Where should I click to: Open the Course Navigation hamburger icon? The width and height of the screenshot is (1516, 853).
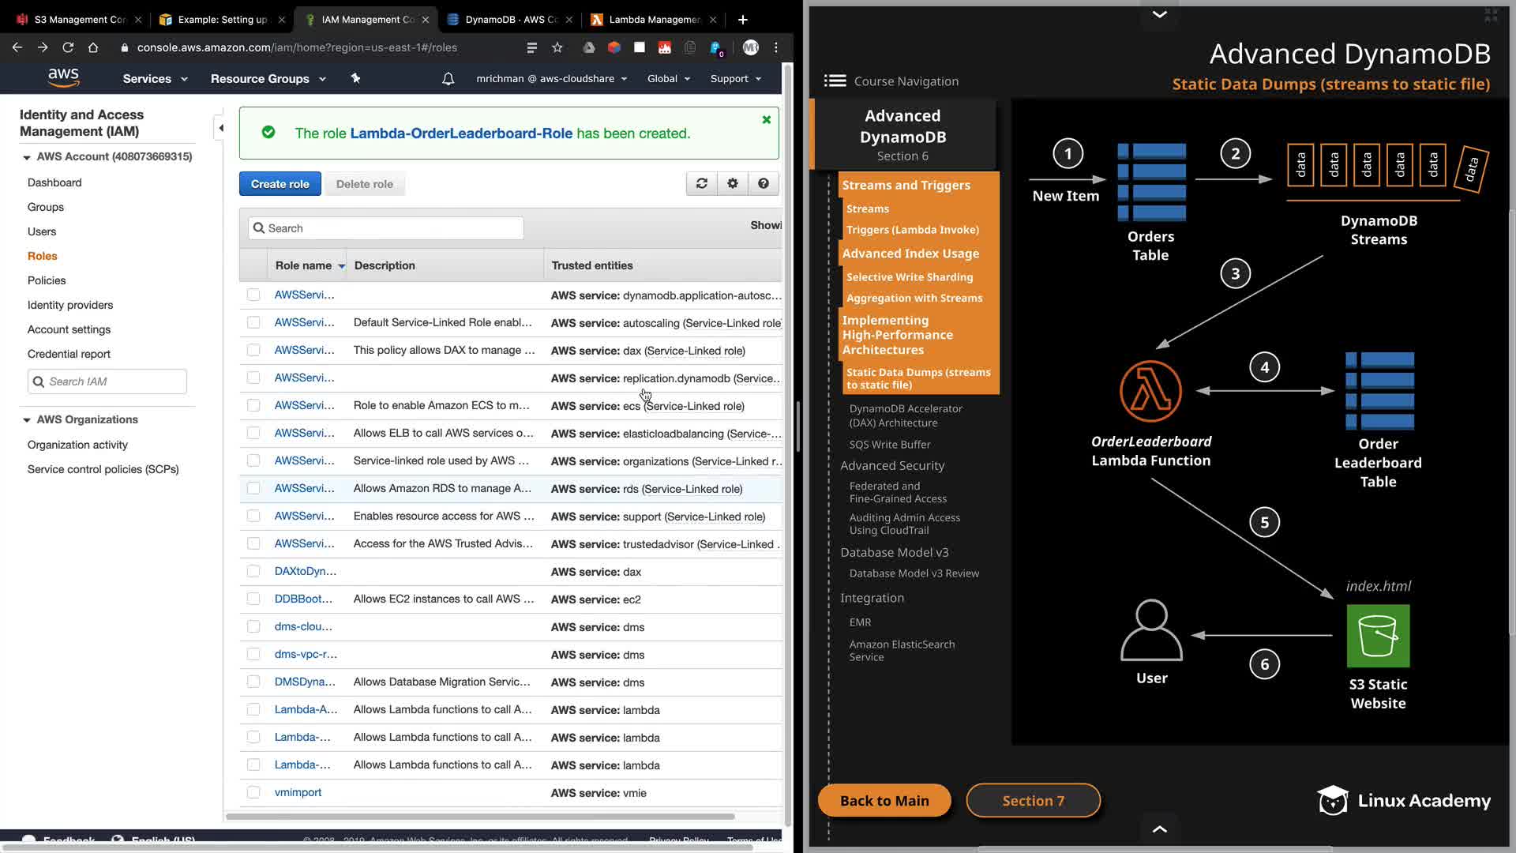[x=835, y=81]
